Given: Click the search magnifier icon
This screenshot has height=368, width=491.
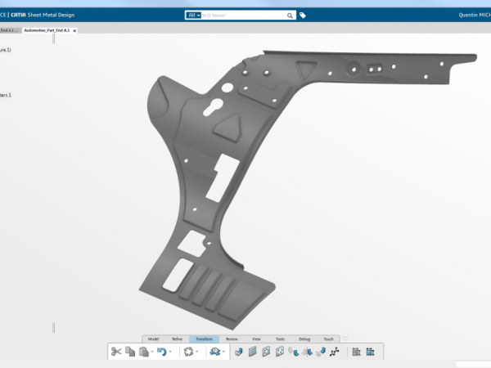Looking at the screenshot, I should 290,16.
